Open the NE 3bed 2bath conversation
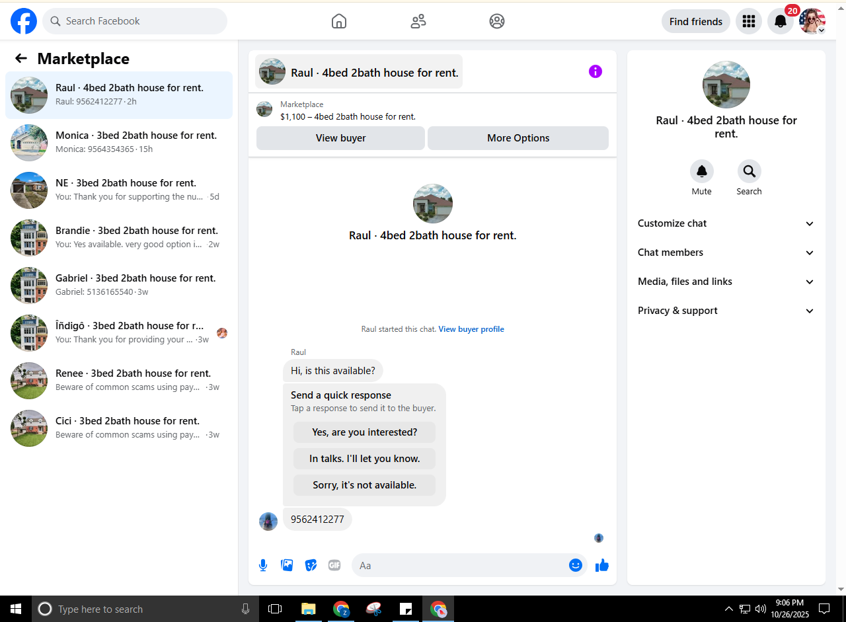The height and width of the screenshot is (622, 846). [x=119, y=190]
